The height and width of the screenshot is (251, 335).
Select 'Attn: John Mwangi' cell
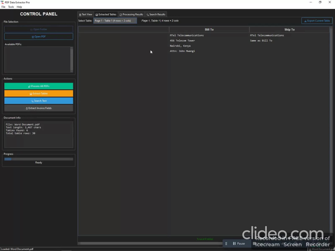[x=182, y=51]
